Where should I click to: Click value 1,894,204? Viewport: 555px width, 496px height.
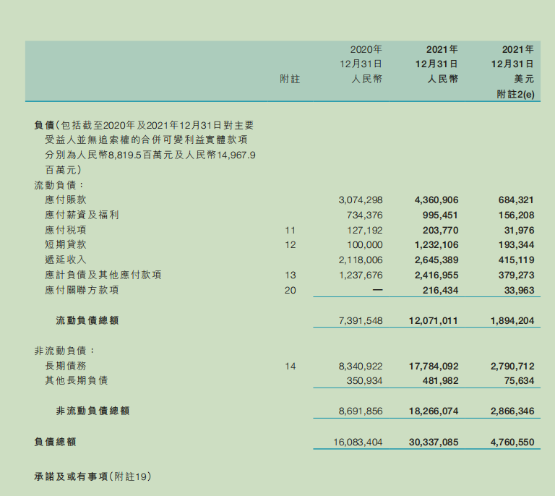click(512, 321)
